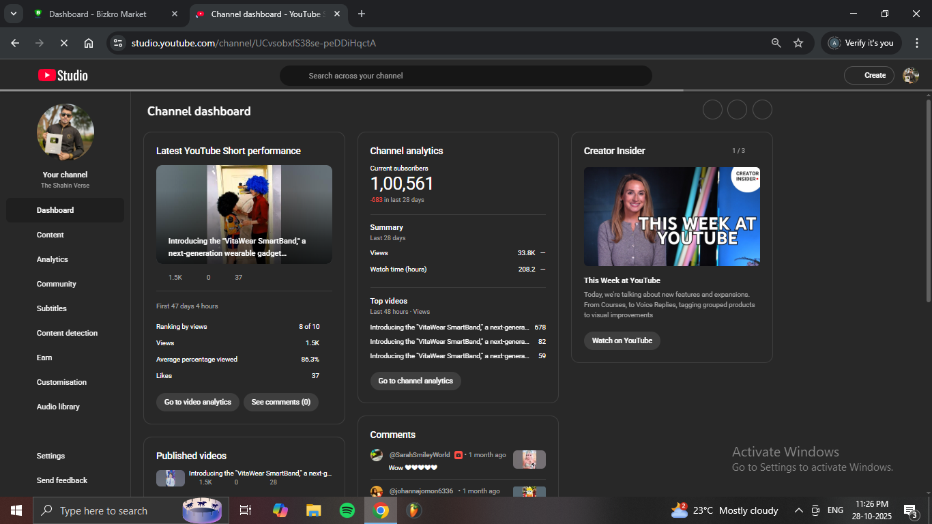Click the page's vertical scrollbar
This screenshot has height=524, width=932.
point(928,198)
